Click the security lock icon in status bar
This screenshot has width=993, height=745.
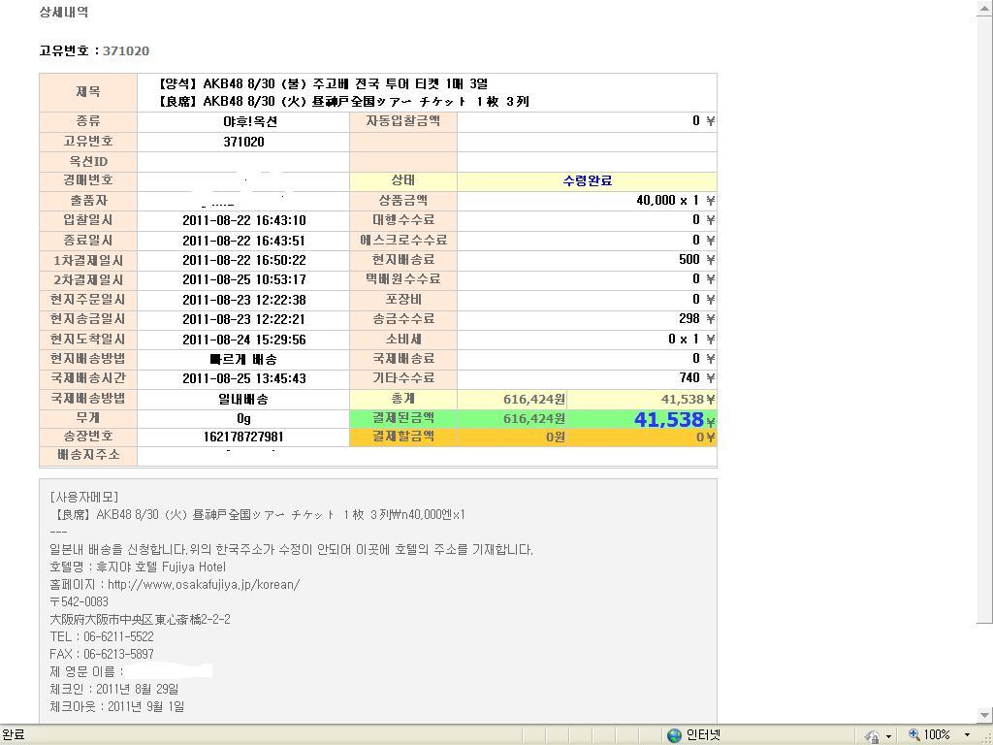[x=871, y=735]
